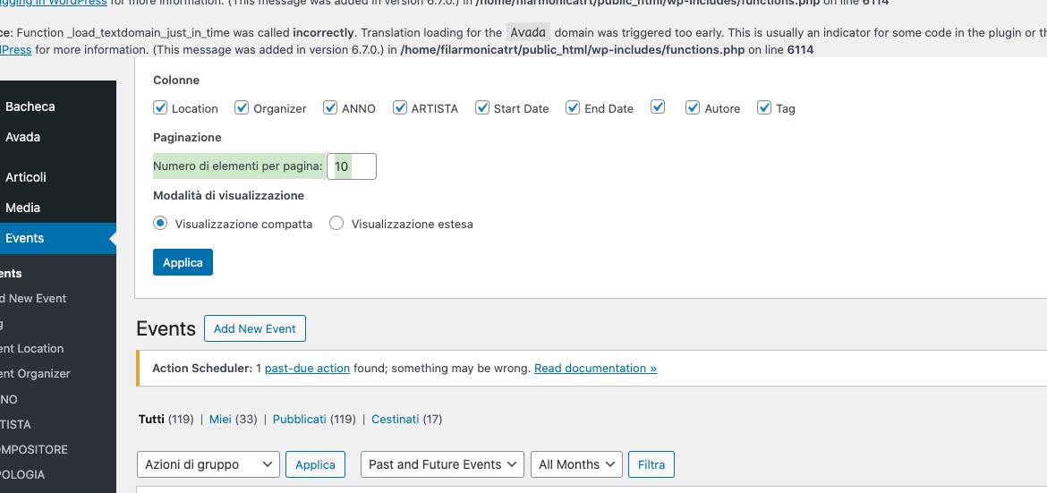Viewport: 1047px width, 493px height.
Task: Toggle the ARTISTA column checkbox
Action: (x=400, y=107)
